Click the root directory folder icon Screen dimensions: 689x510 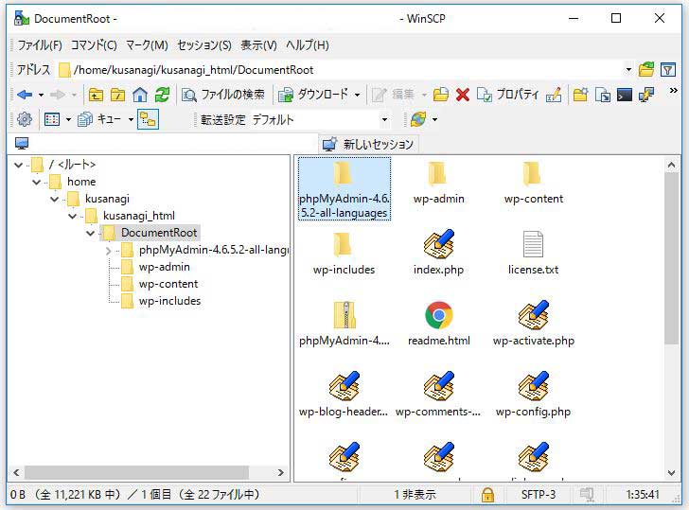[117, 95]
